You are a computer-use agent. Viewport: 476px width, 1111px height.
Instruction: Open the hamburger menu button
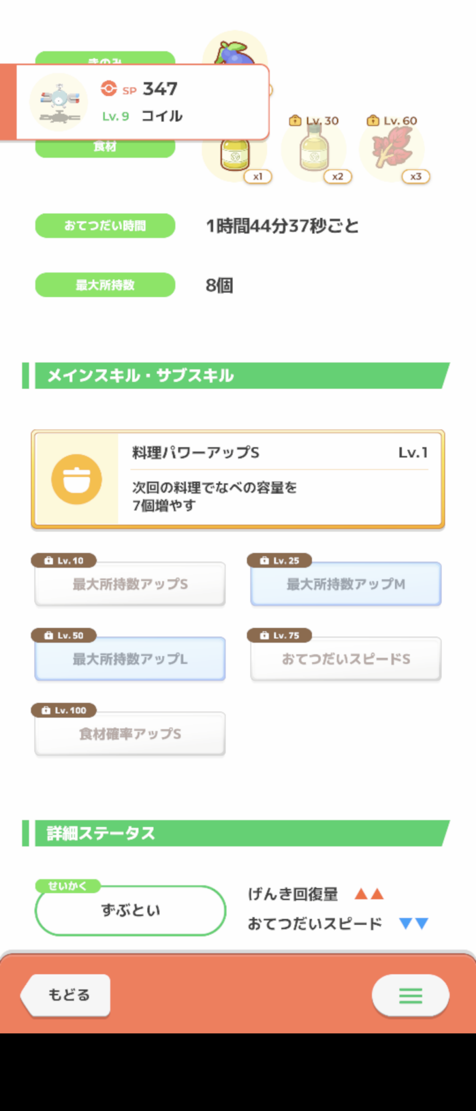410,995
